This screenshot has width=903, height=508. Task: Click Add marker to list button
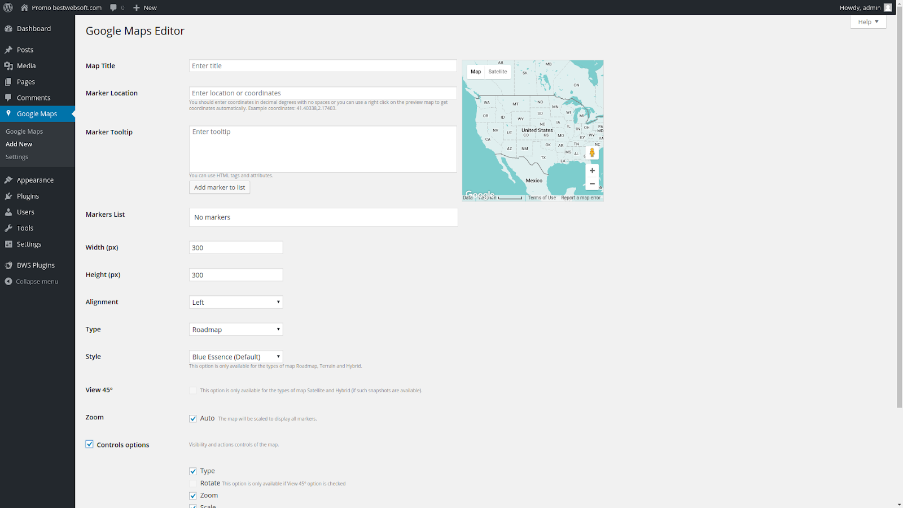[x=220, y=187]
